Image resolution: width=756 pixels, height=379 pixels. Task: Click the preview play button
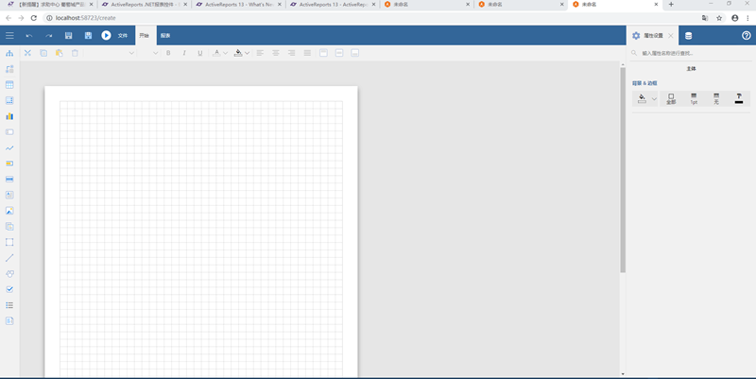coord(106,36)
